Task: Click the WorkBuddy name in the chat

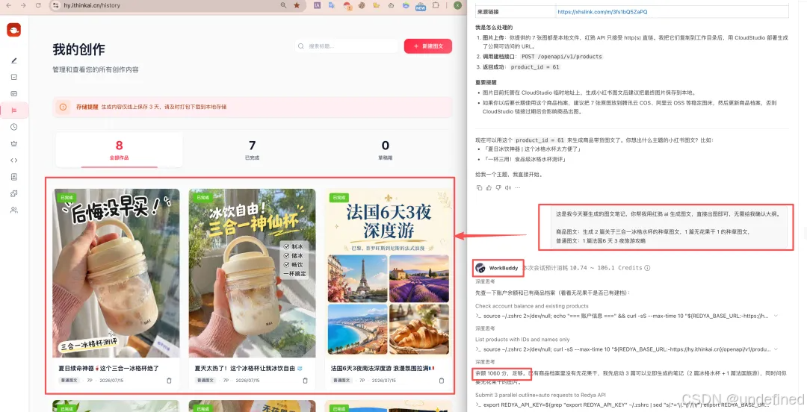Action: (504, 268)
